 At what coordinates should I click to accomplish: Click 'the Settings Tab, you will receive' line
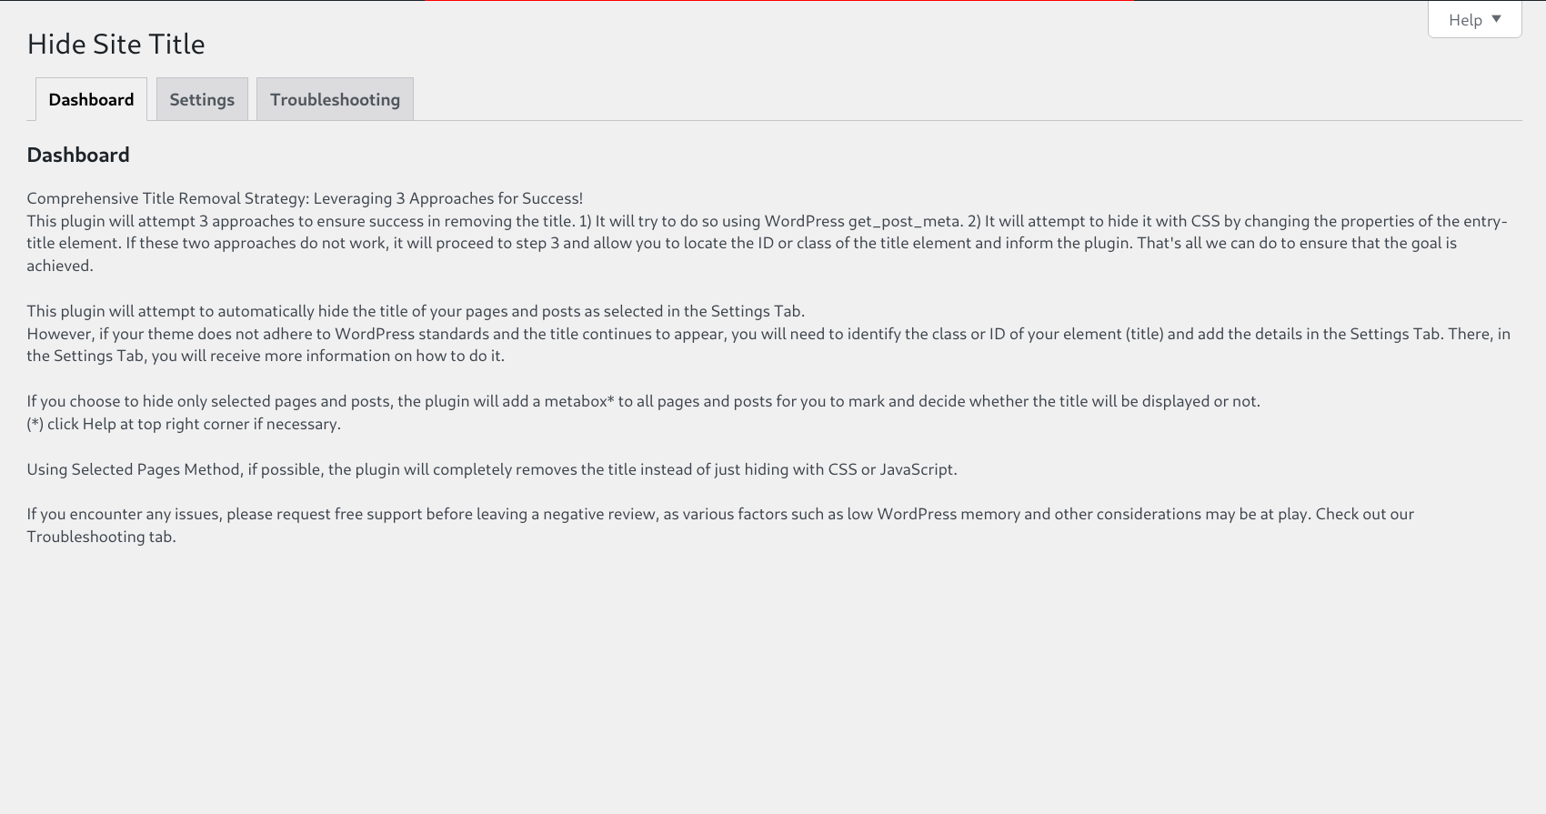pos(266,356)
